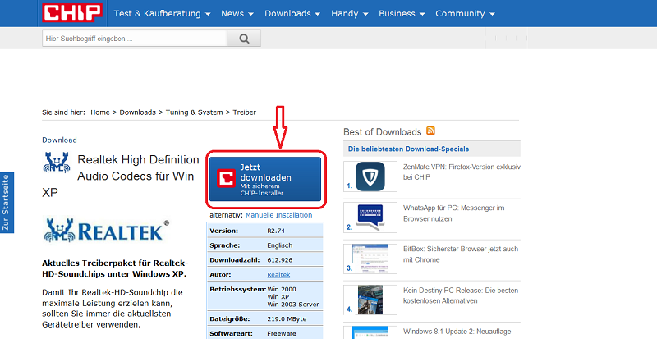Click the Downloadzahl value 612.926
The width and height of the screenshot is (657, 339).
(280, 260)
